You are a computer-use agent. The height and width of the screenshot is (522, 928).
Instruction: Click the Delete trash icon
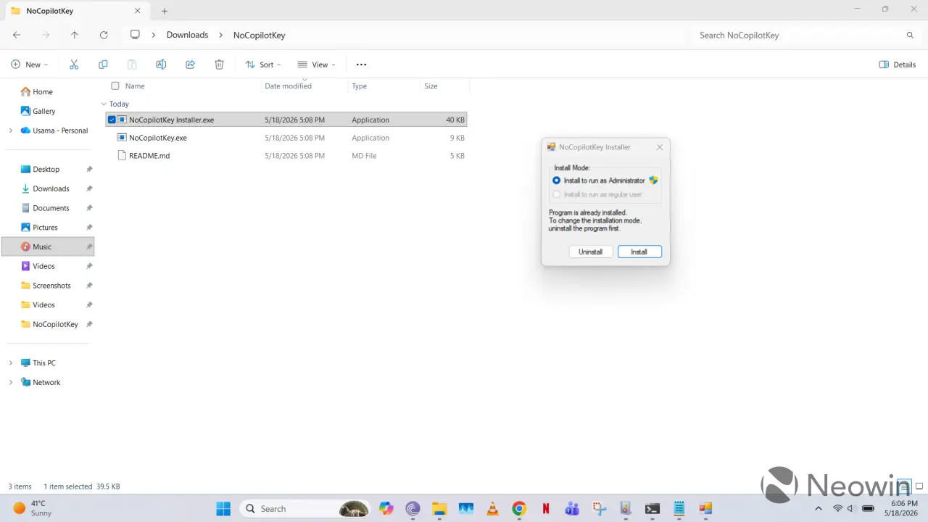(219, 65)
